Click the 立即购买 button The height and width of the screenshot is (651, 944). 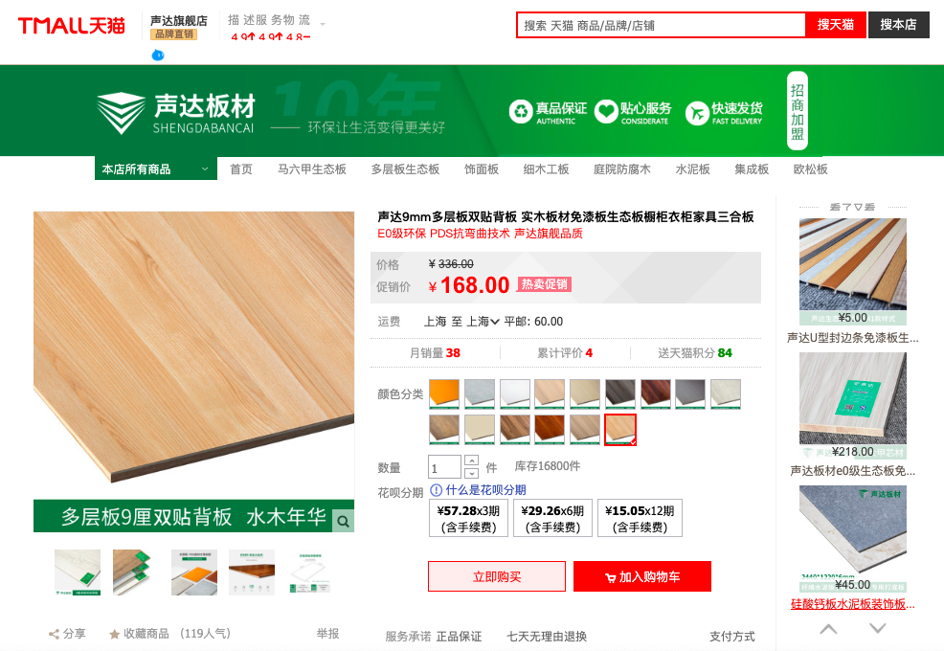(497, 577)
